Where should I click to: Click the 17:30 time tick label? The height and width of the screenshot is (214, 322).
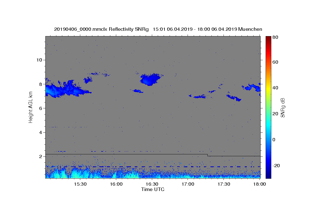pyautogui.click(x=224, y=184)
